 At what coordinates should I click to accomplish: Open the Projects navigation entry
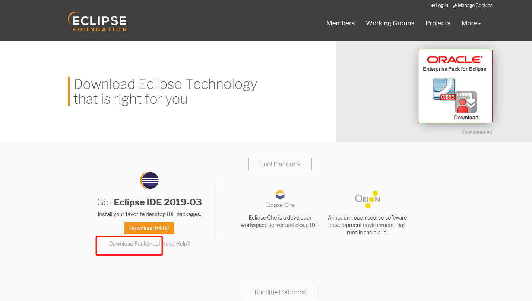click(437, 23)
